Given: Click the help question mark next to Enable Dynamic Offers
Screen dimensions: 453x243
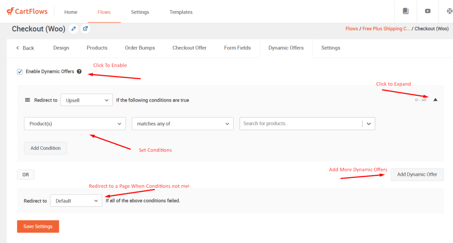Looking at the screenshot, I should (79, 72).
